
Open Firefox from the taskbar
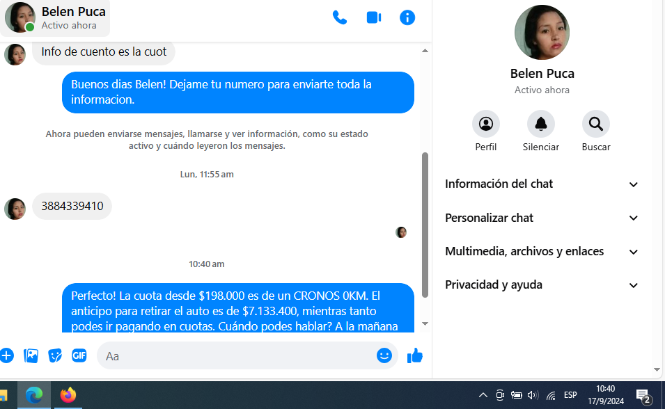[x=68, y=395]
